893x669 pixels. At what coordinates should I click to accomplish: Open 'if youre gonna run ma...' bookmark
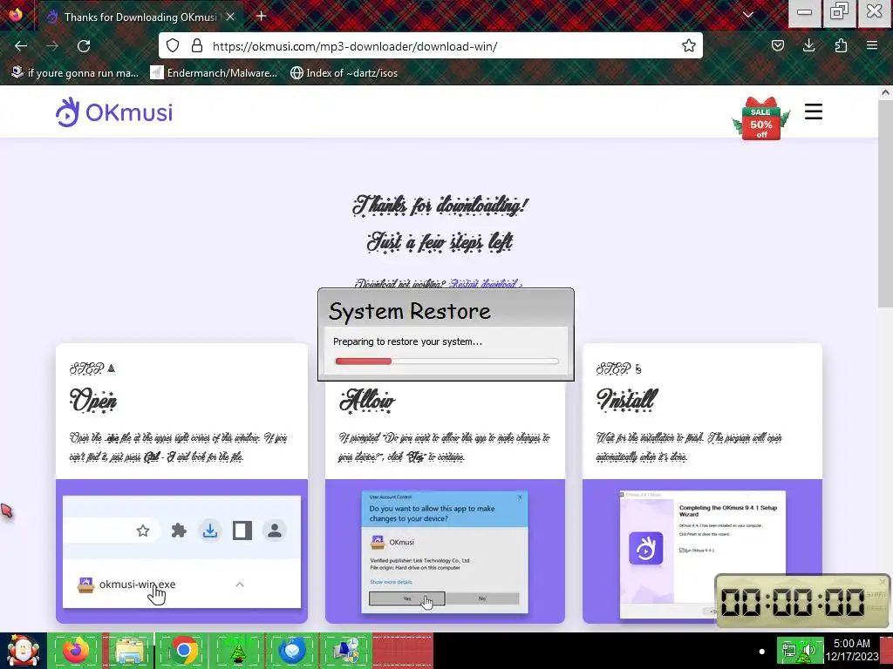[75, 73]
